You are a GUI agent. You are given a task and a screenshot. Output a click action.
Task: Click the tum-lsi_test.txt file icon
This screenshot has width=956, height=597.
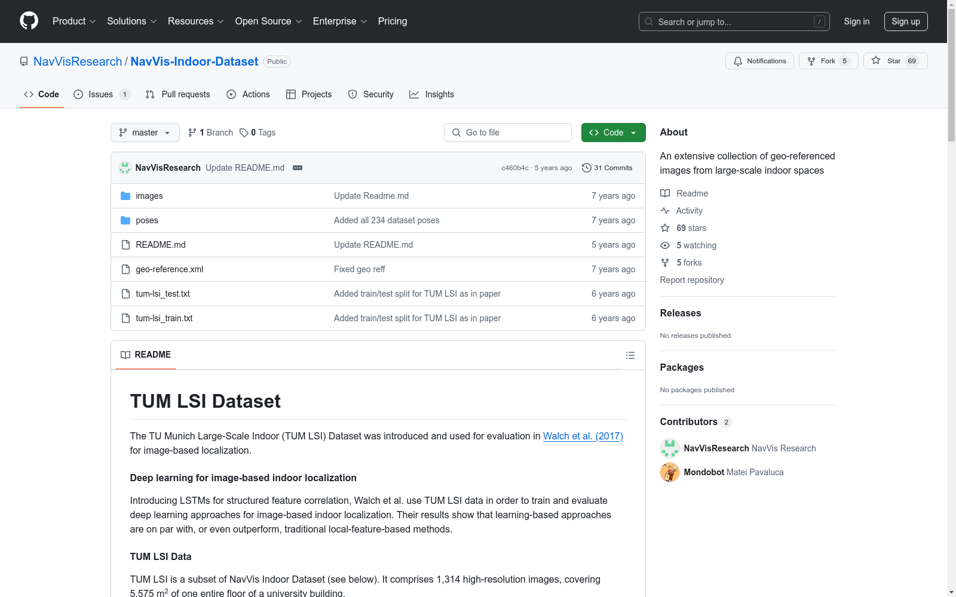[x=125, y=294]
